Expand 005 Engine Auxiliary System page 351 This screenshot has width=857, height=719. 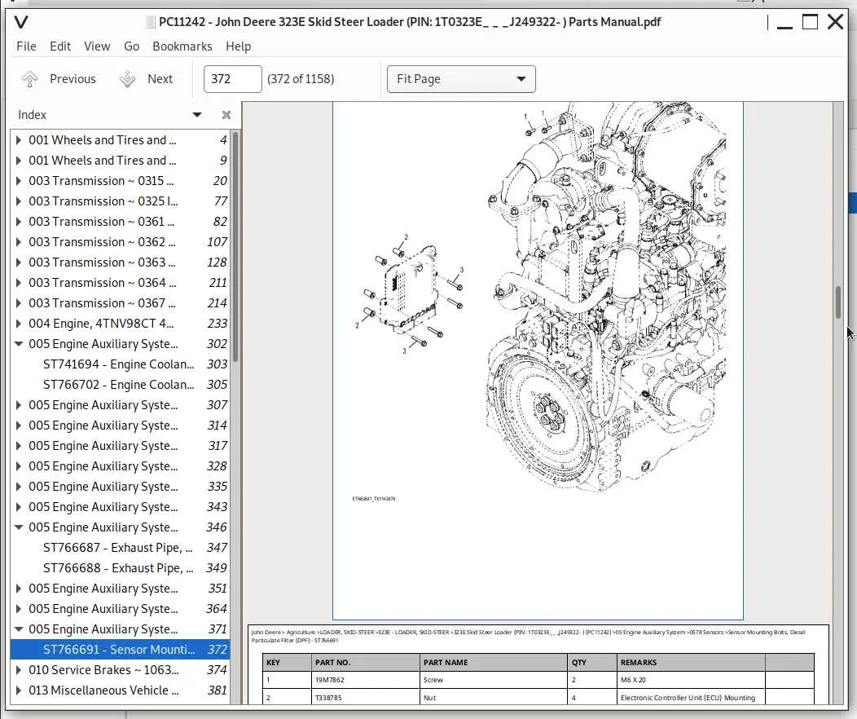point(19,589)
